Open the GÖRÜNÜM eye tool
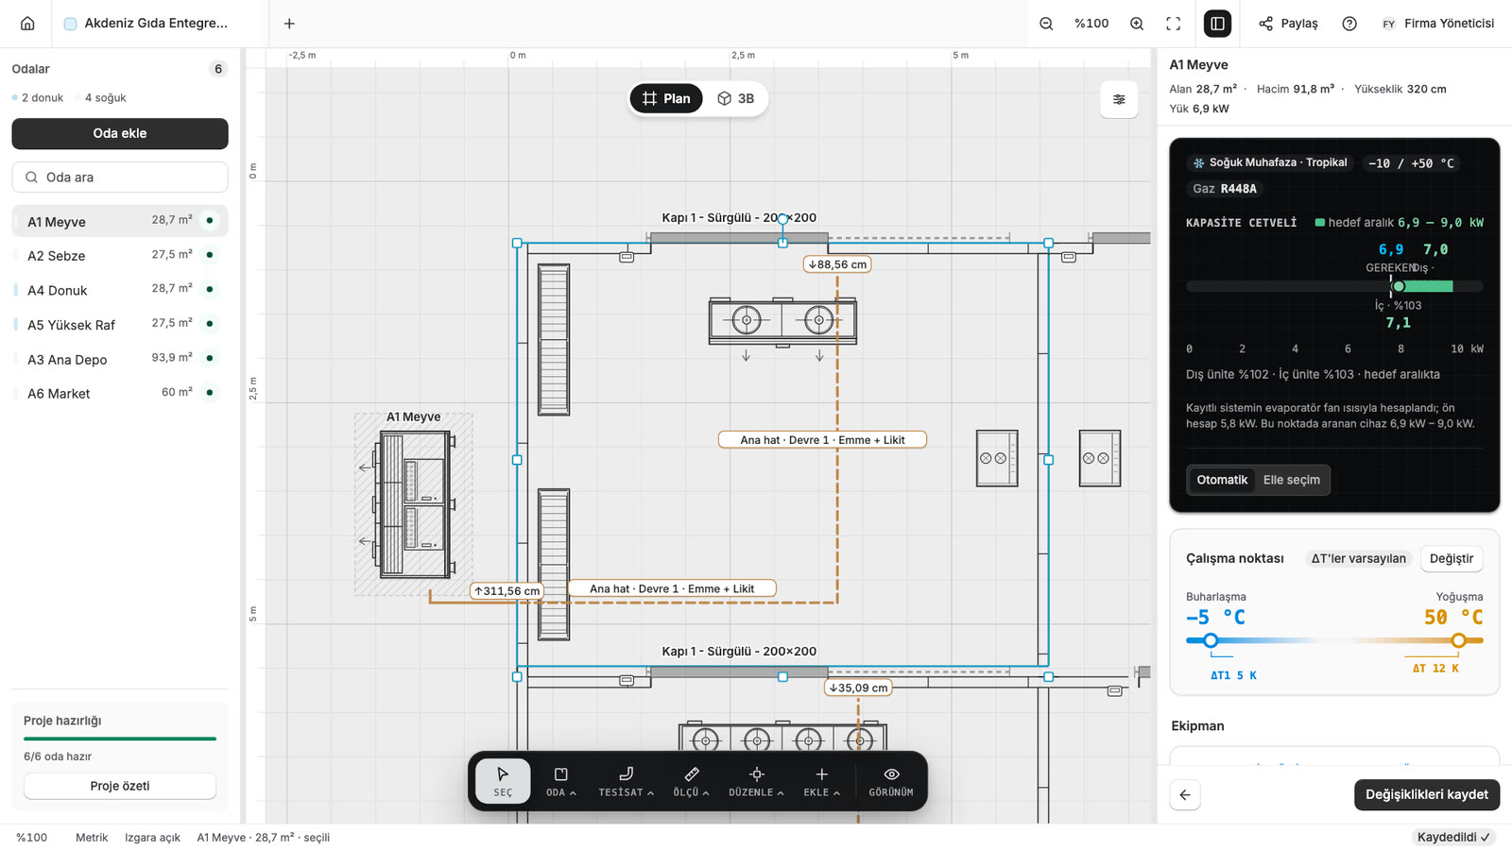This screenshot has width=1512, height=850. (891, 781)
